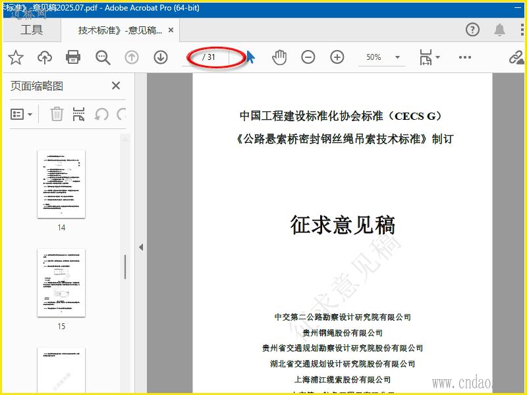Click the thumbnail panel scroll up arrow
Viewport: 527px width, 395px height.
[x=125, y=140]
